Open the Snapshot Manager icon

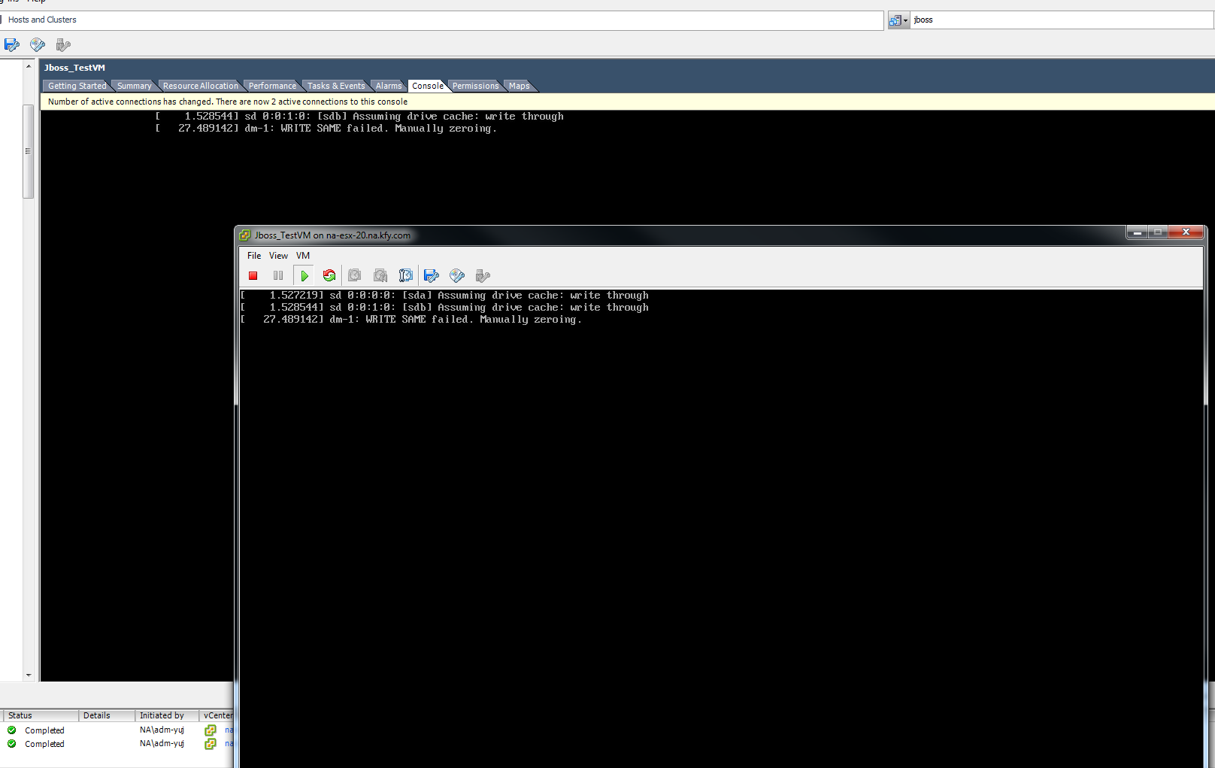(406, 276)
